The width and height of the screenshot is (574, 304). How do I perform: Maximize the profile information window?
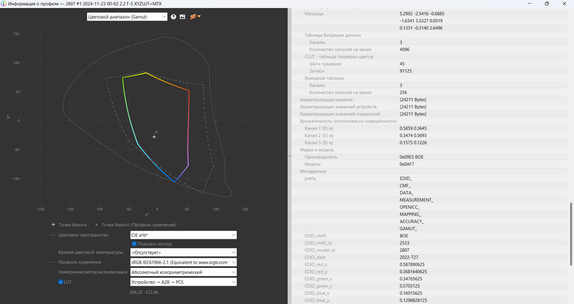547,3
